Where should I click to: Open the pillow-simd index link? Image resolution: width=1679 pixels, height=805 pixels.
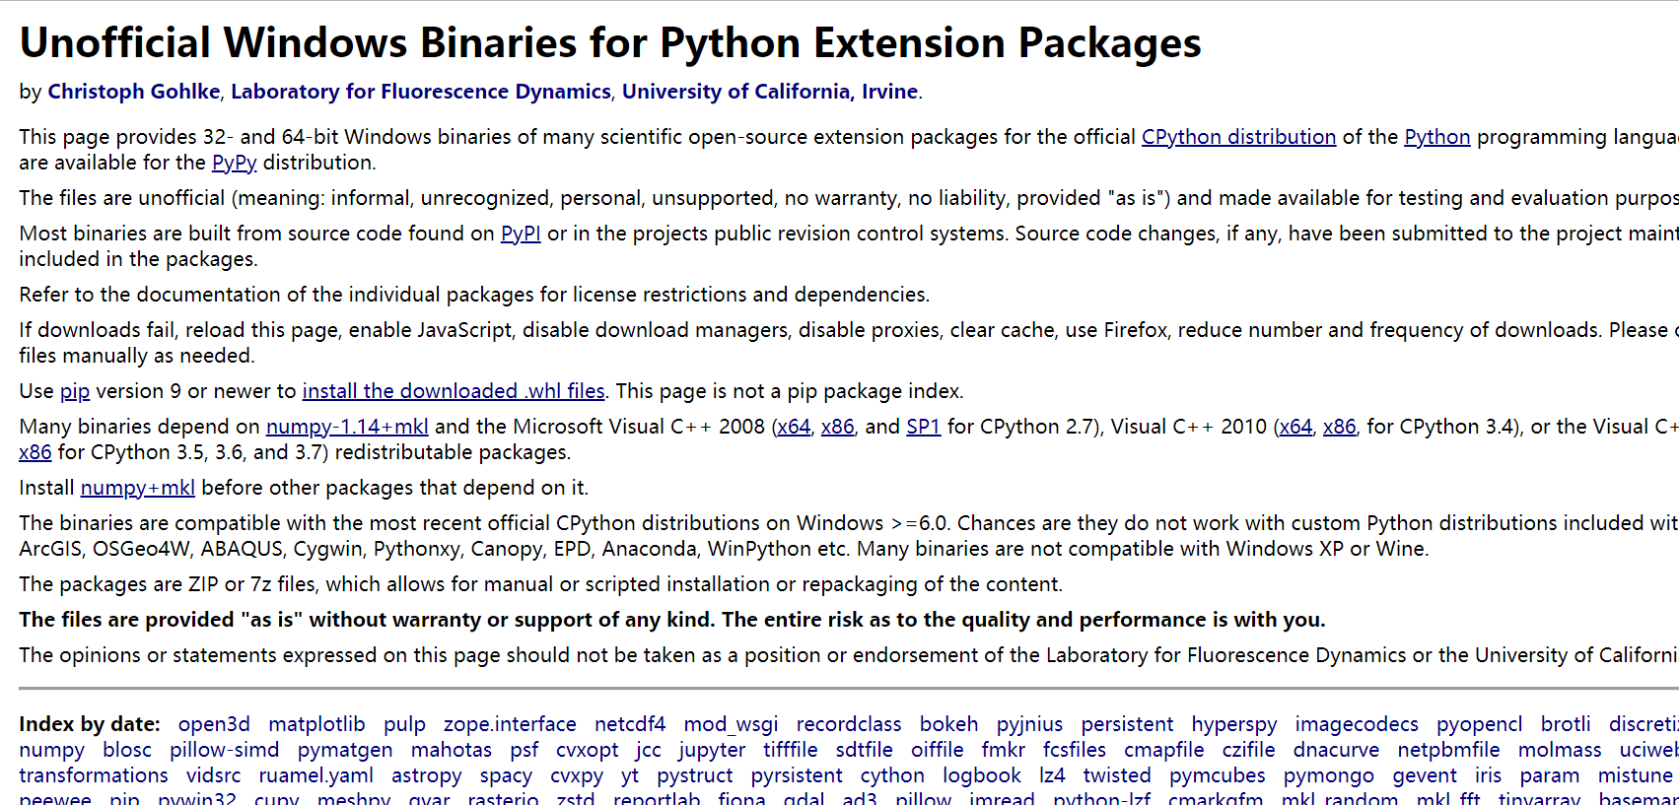[x=225, y=750]
